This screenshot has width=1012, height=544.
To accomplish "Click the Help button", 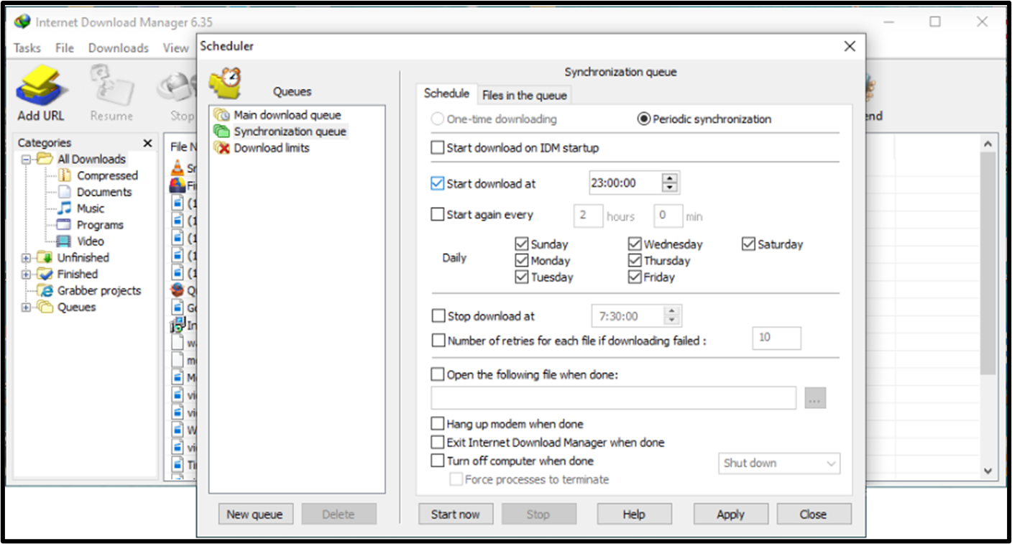I will pyautogui.click(x=635, y=515).
